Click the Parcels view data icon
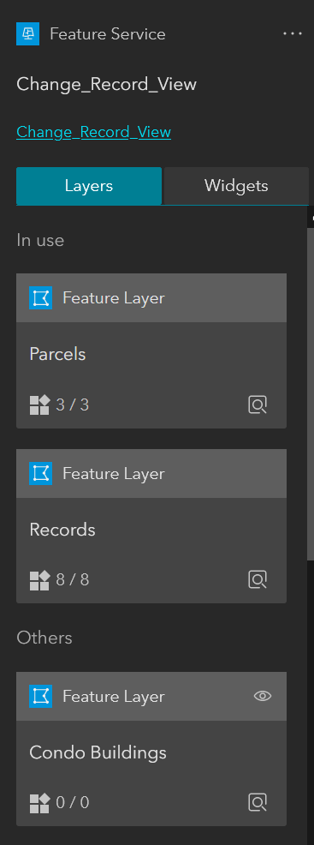 (258, 405)
